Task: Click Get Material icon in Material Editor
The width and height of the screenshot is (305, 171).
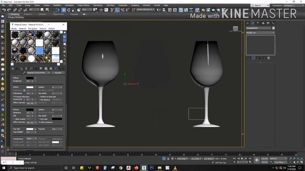Action: 13,68
